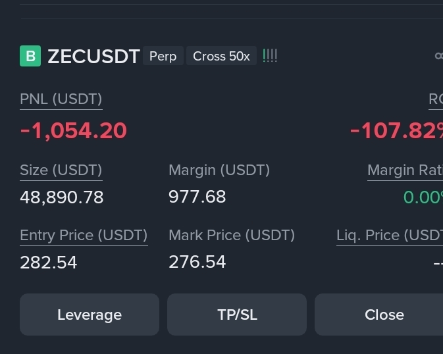Click the share icon at right edge
The width and height of the screenshot is (443, 354).
point(439,56)
